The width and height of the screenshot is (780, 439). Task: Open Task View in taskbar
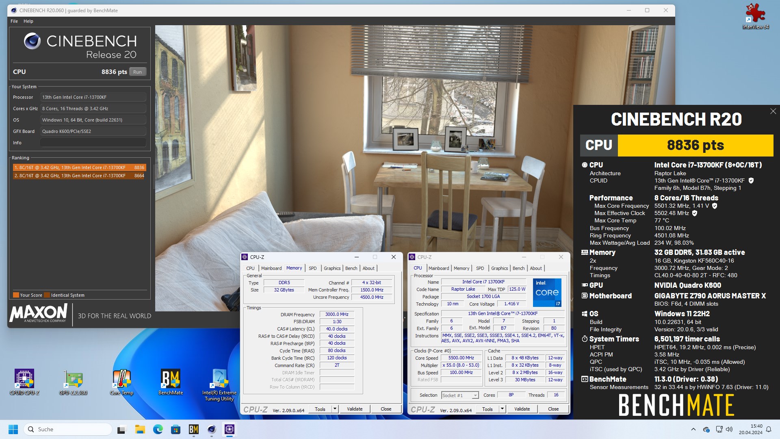tap(122, 429)
